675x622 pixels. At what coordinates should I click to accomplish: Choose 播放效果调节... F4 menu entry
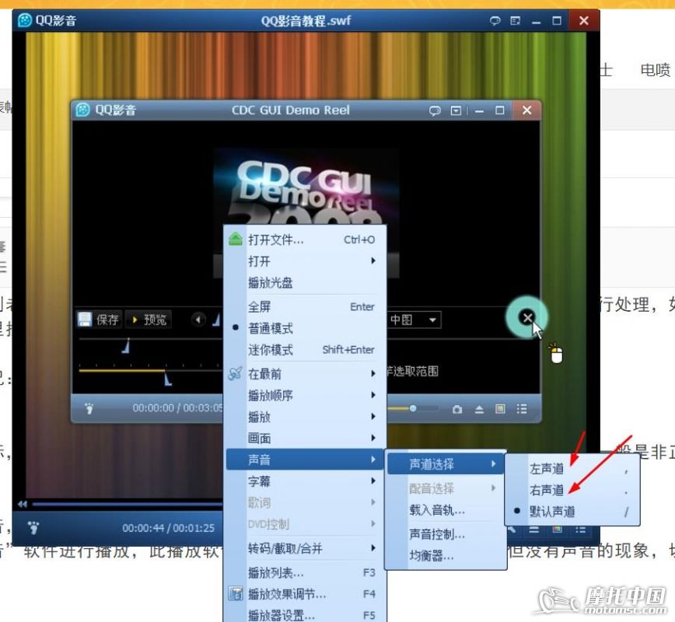(x=305, y=595)
